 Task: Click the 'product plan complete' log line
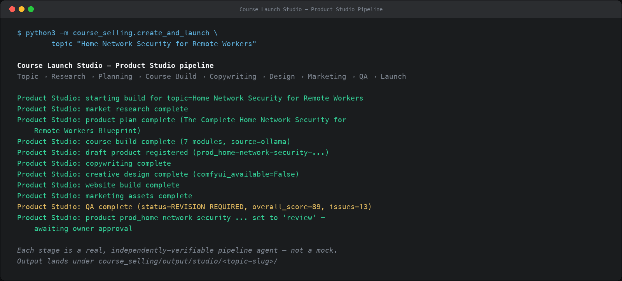(182, 120)
